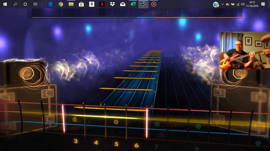This screenshot has width=270, height=151.
Task: Open Amazon app from taskbar
Action: pyautogui.click(x=92, y=4)
